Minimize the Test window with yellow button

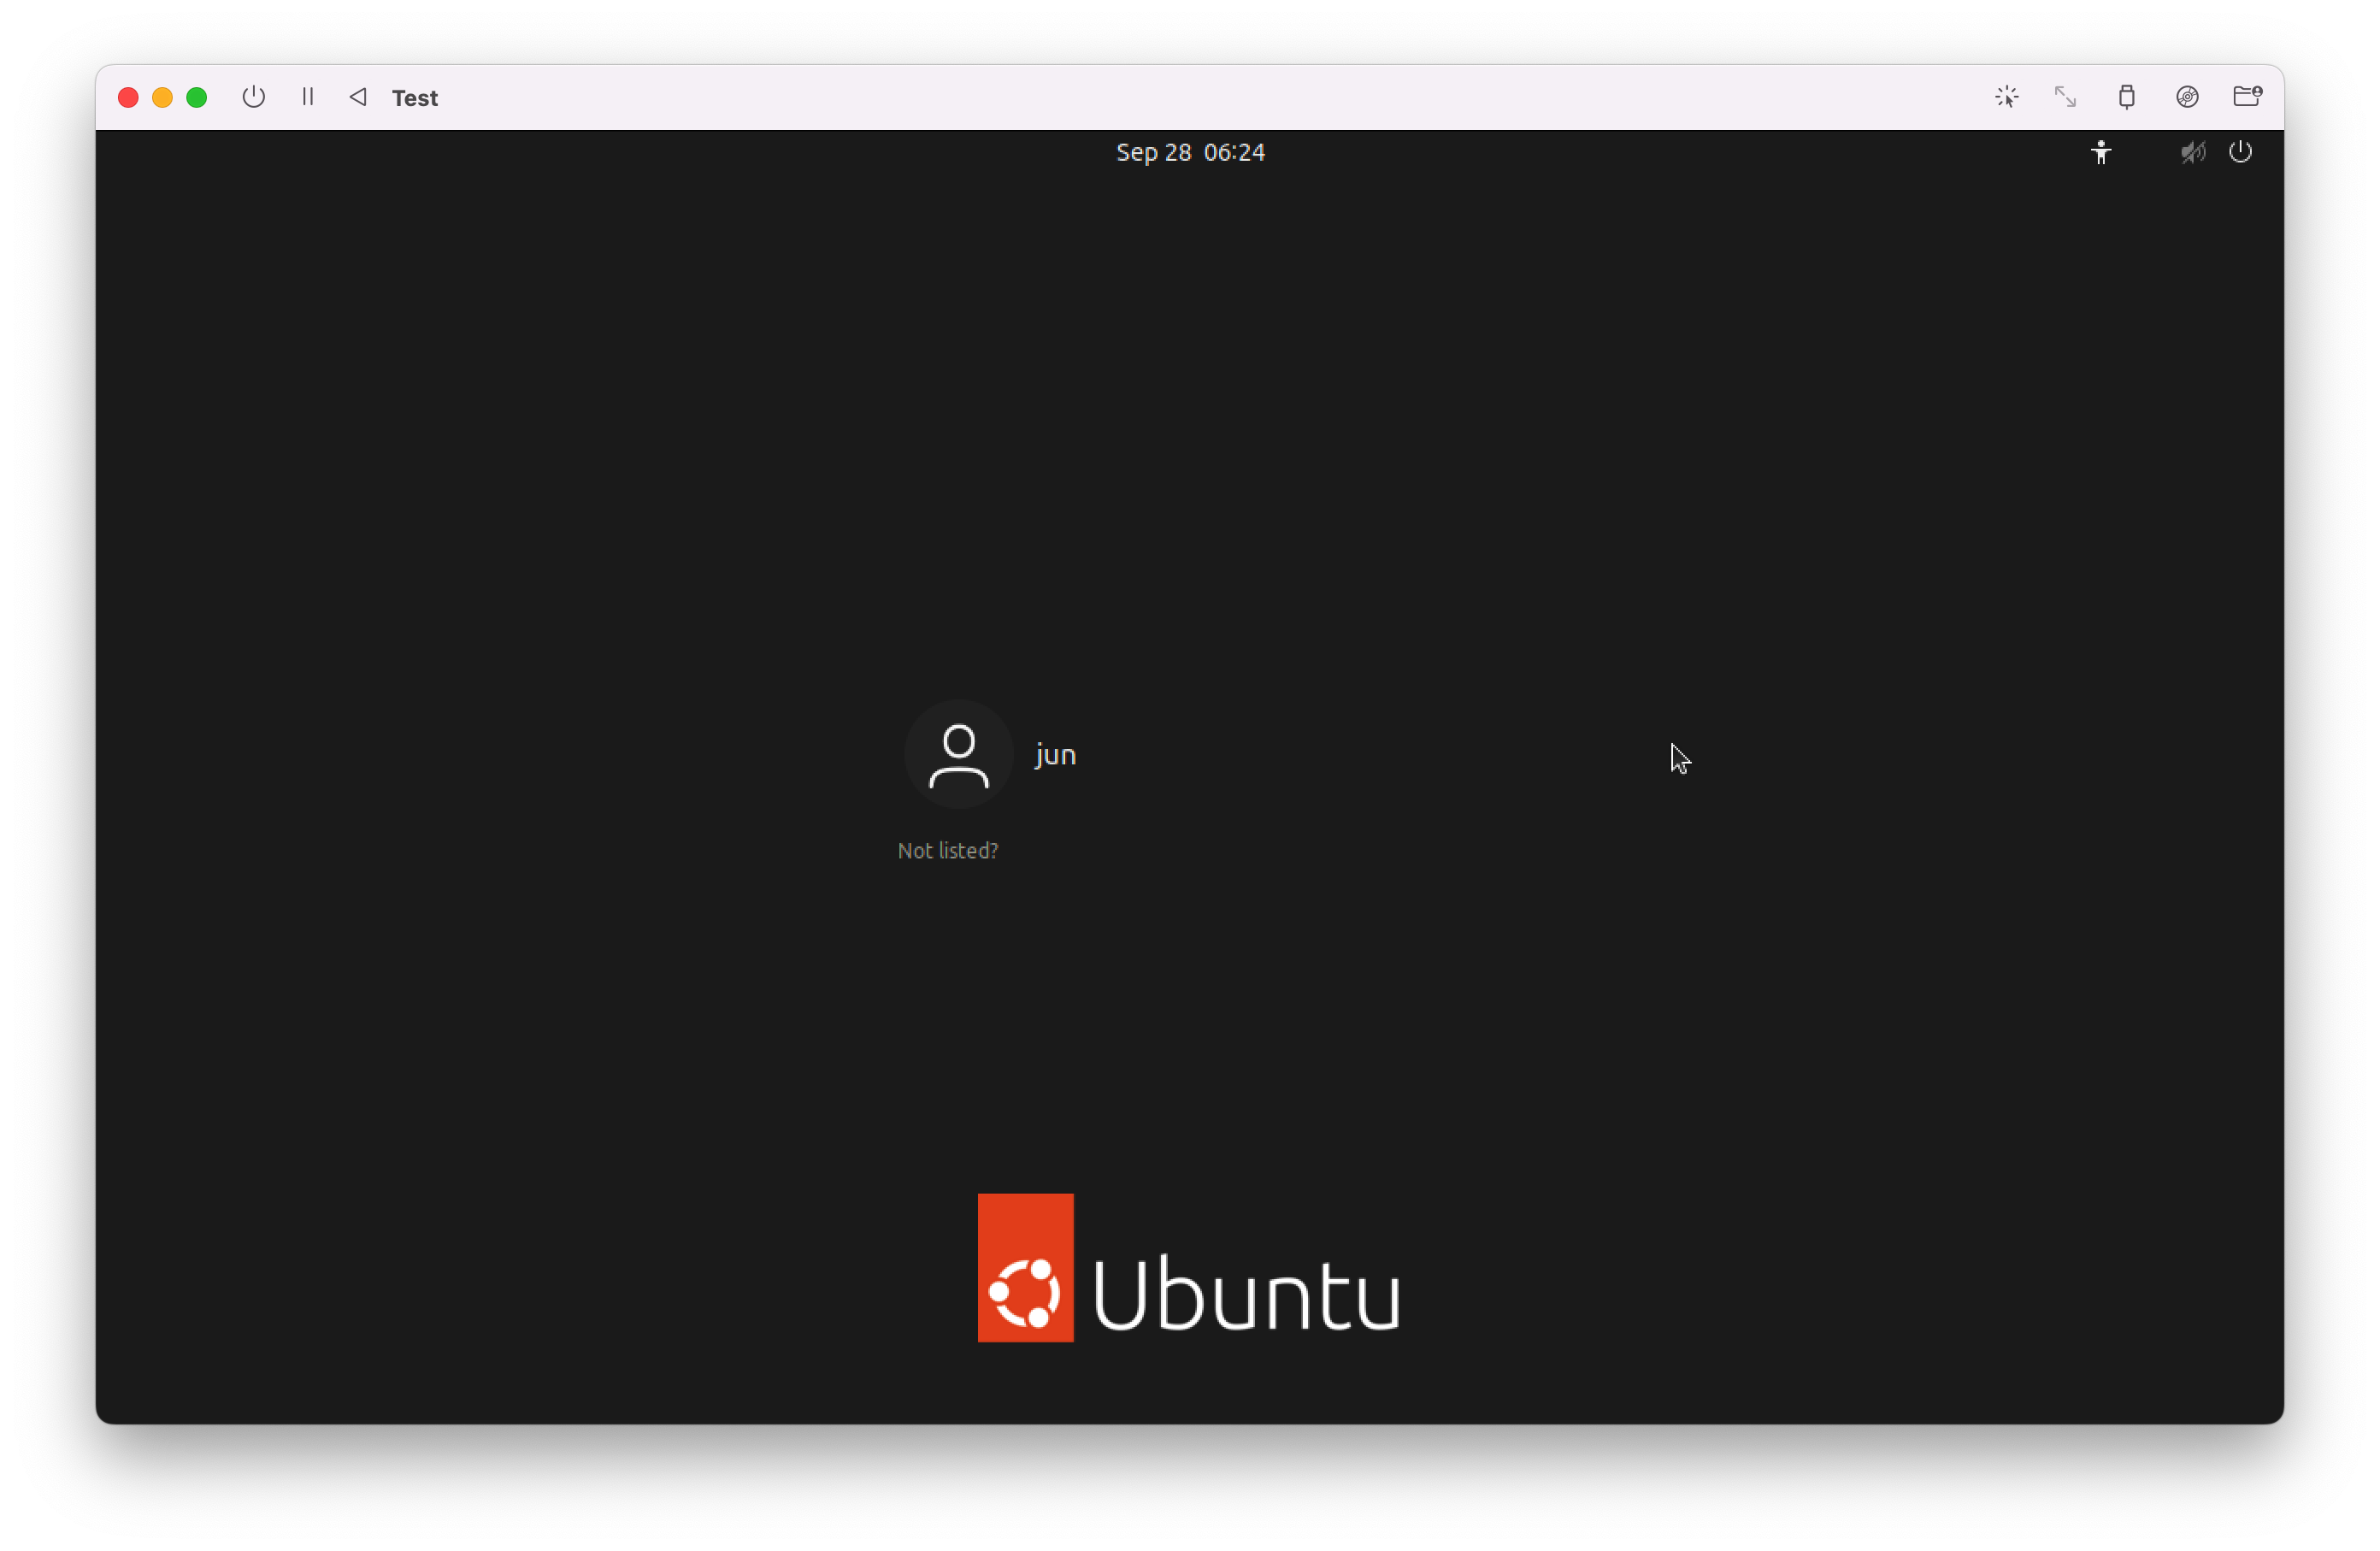point(162,97)
